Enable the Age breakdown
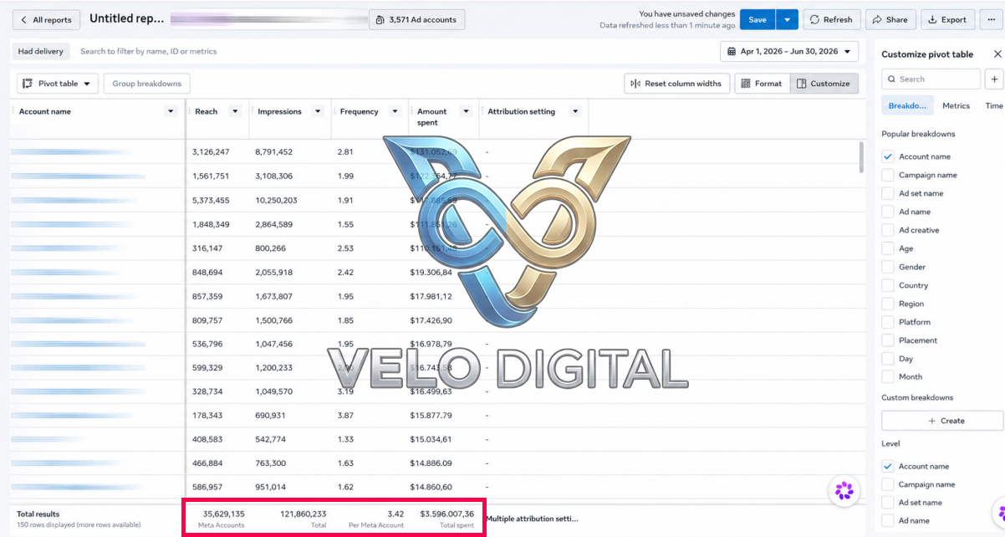1005x537 pixels. pos(888,248)
